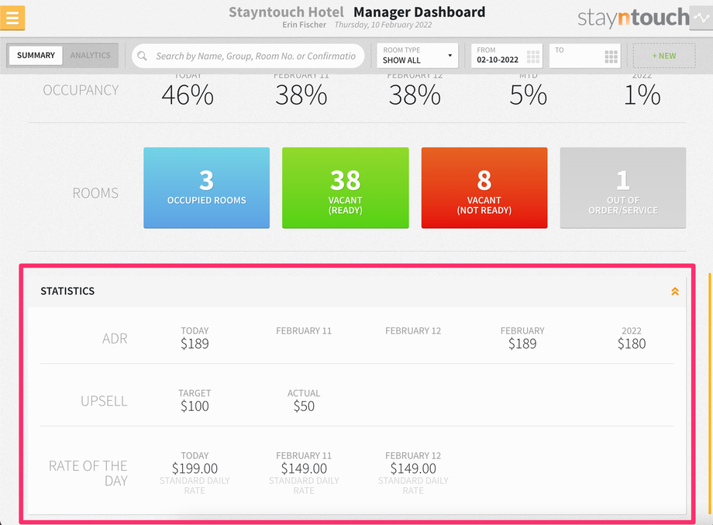Click the analytics graph icon top right
This screenshot has height=525, width=713.
click(x=701, y=18)
